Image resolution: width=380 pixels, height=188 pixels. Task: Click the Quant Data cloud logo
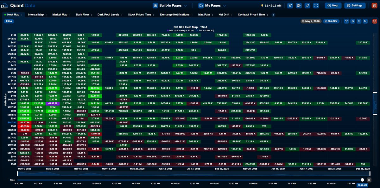(4, 5)
